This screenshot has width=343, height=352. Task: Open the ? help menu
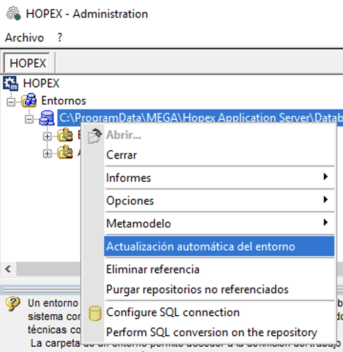pos(60,38)
